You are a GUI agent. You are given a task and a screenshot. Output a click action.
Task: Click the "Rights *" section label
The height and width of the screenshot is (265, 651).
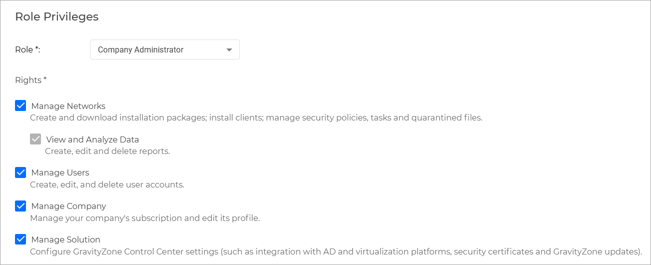pyautogui.click(x=31, y=80)
